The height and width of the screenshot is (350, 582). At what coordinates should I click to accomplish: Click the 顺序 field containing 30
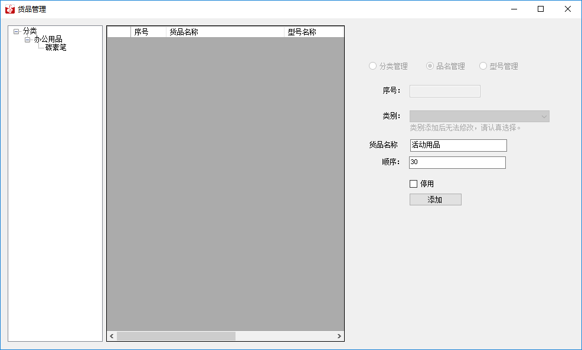click(x=457, y=162)
